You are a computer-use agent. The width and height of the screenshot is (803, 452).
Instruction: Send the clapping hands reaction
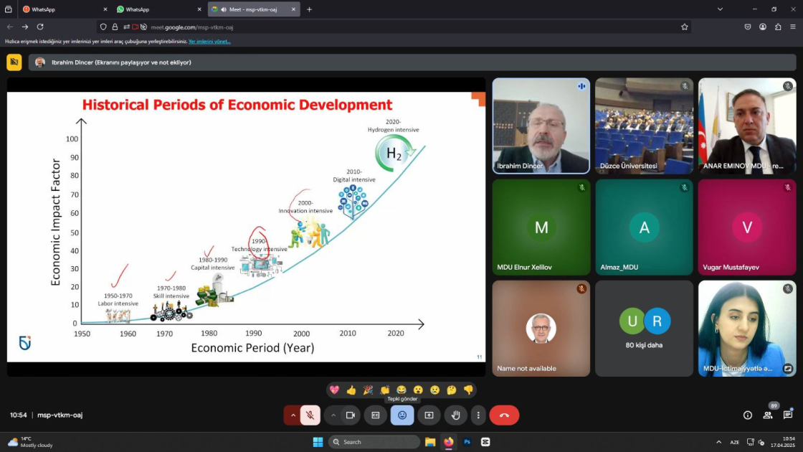point(384,390)
